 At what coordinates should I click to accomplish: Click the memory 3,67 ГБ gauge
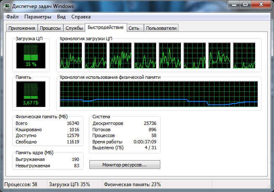31,94
